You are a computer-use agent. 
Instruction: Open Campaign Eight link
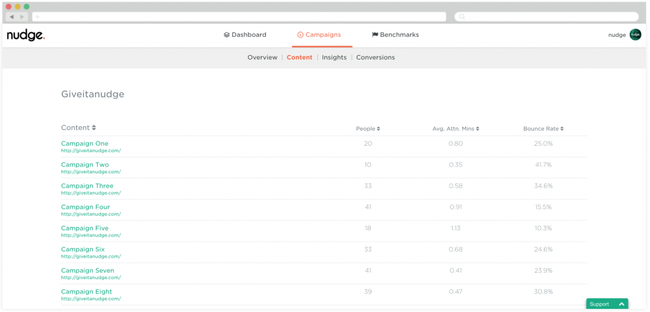click(x=86, y=292)
